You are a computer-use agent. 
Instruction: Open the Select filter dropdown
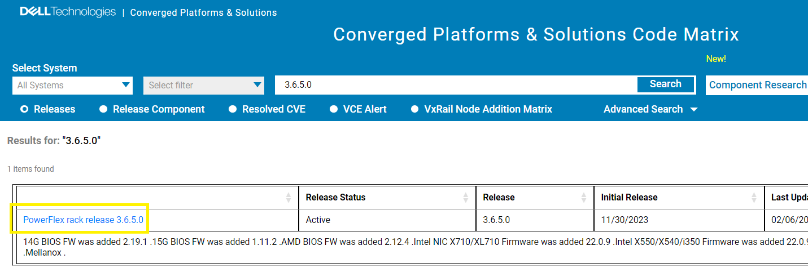point(203,86)
